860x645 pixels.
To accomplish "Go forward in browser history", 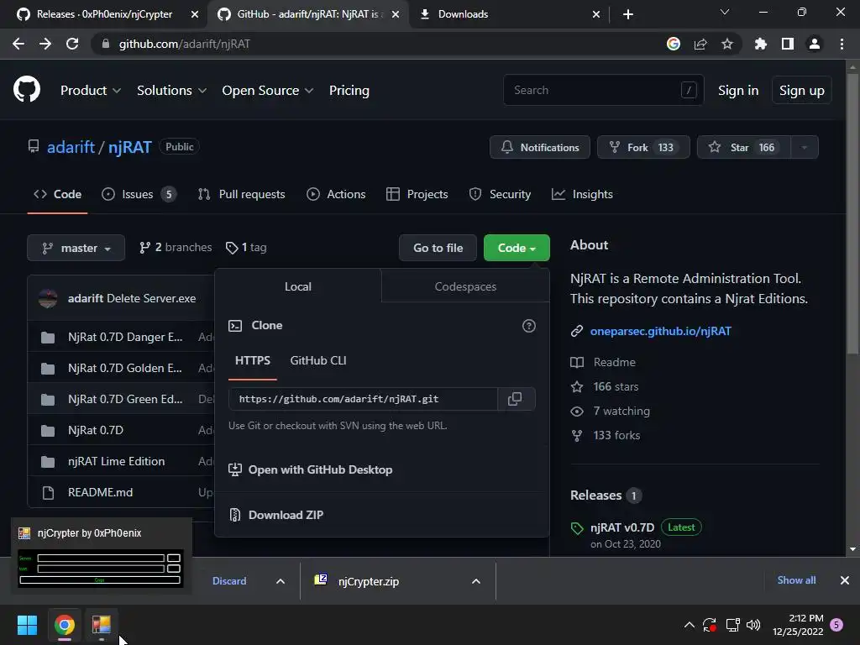I will (45, 44).
